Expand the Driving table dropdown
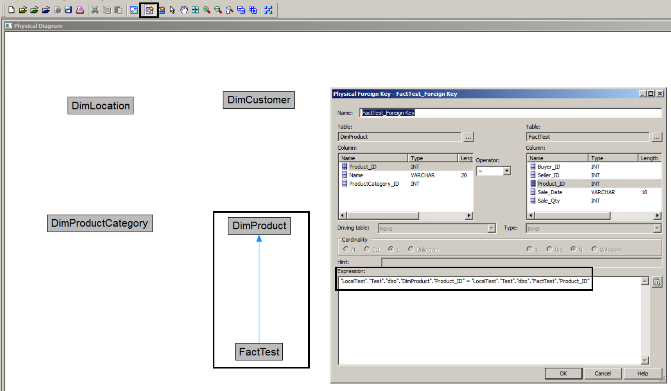Screen dimensions: 671x391 pos(491,228)
